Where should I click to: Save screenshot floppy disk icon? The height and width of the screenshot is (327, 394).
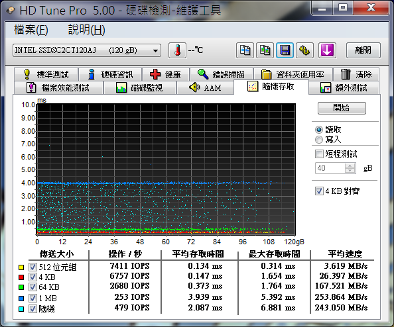[285, 50]
